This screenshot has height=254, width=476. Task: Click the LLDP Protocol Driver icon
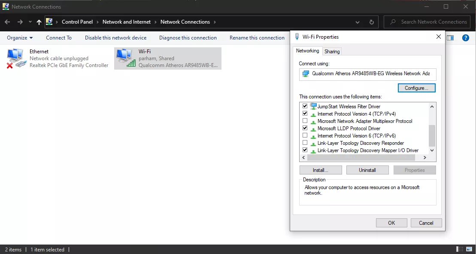pos(313,129)
